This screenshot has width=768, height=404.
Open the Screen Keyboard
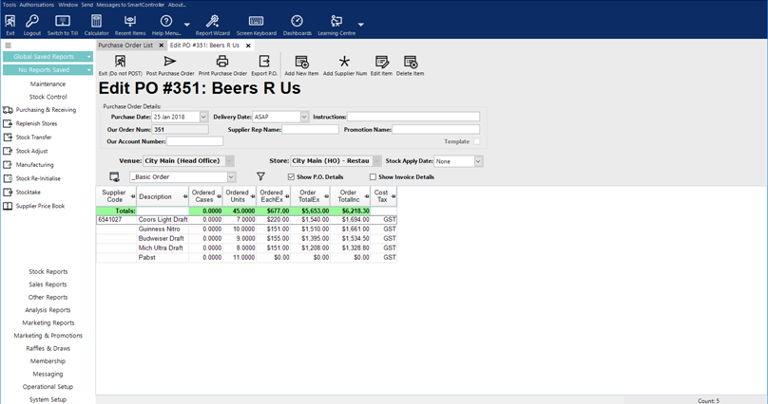[x=257, y=22]
